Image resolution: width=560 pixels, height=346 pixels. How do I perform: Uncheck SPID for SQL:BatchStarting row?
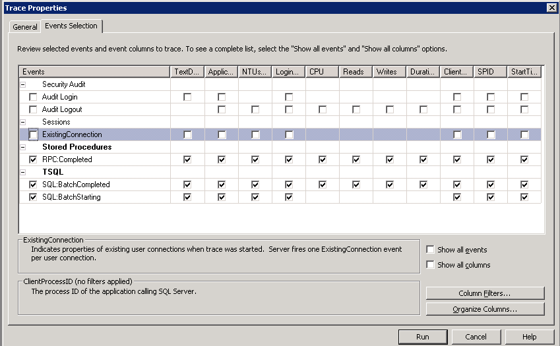pyautogui.click(x=491, y=197)
